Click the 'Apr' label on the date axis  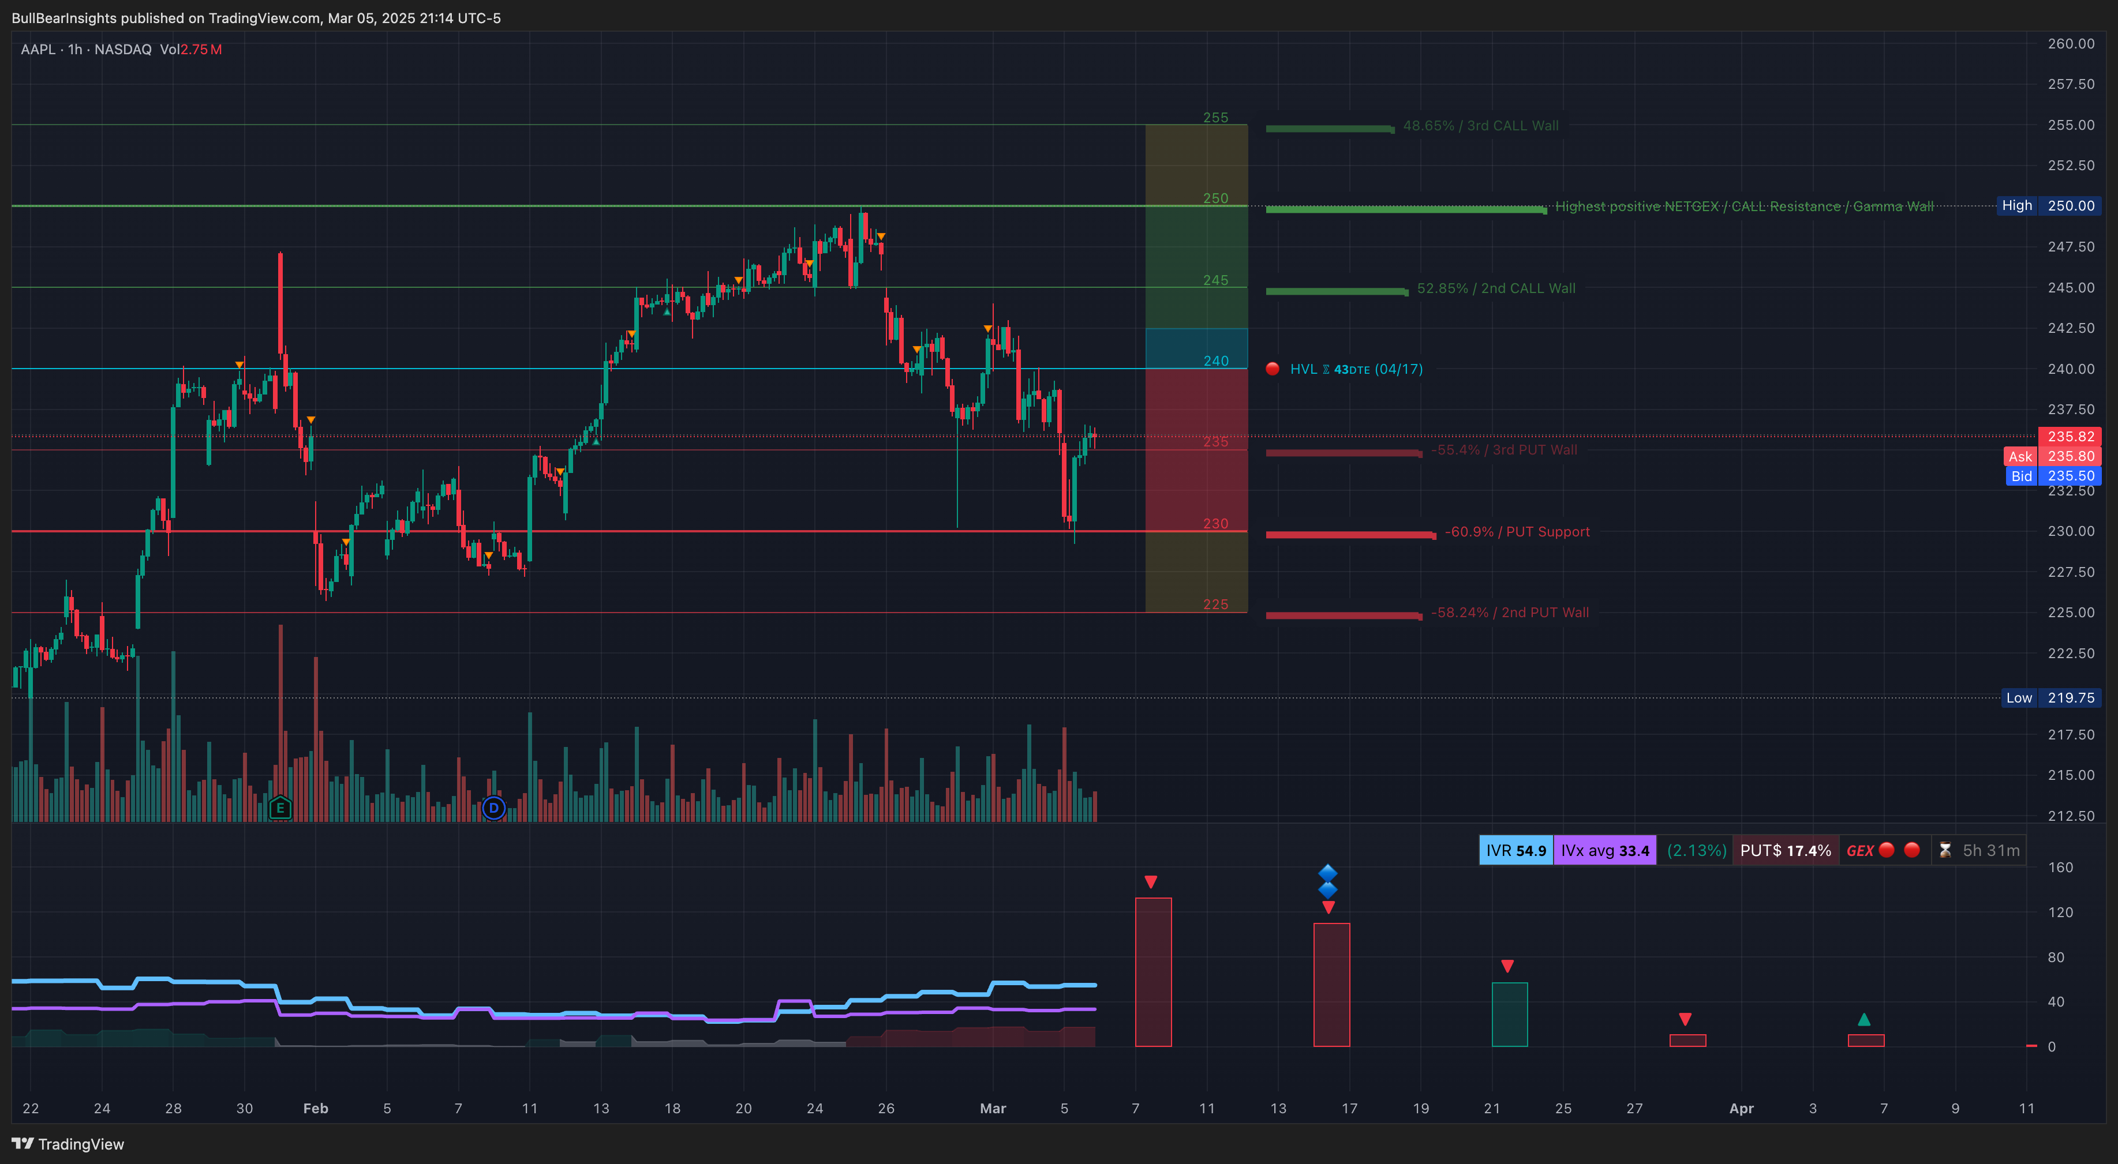point(1741,1108)
